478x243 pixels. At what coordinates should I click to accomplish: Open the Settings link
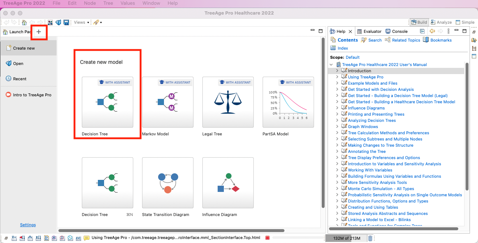[x=28, y=225]
